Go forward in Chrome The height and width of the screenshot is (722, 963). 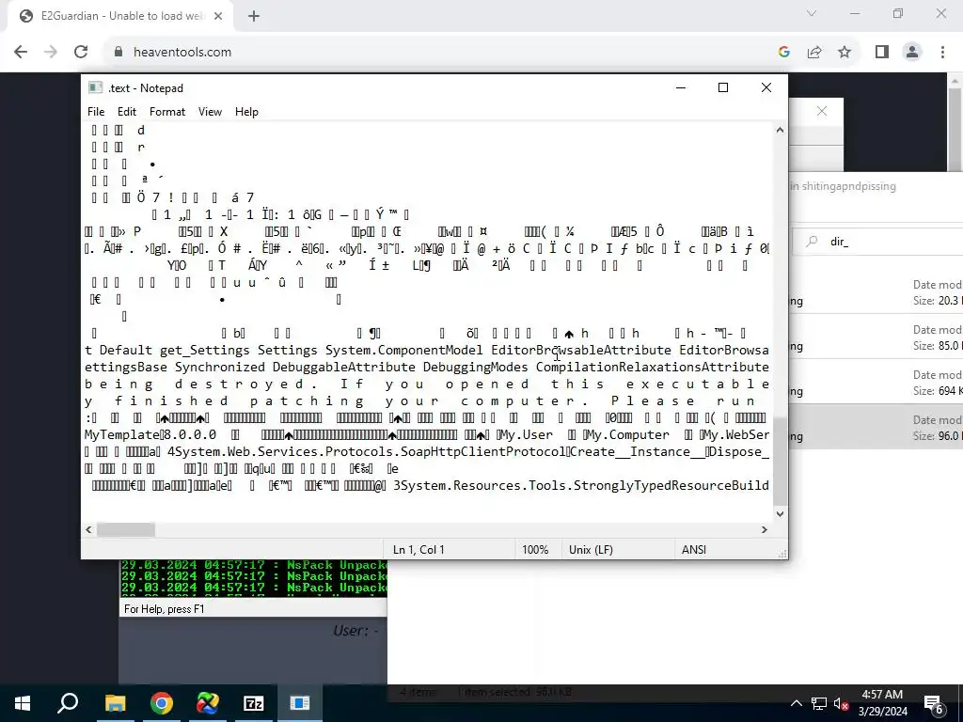(51, 53)
